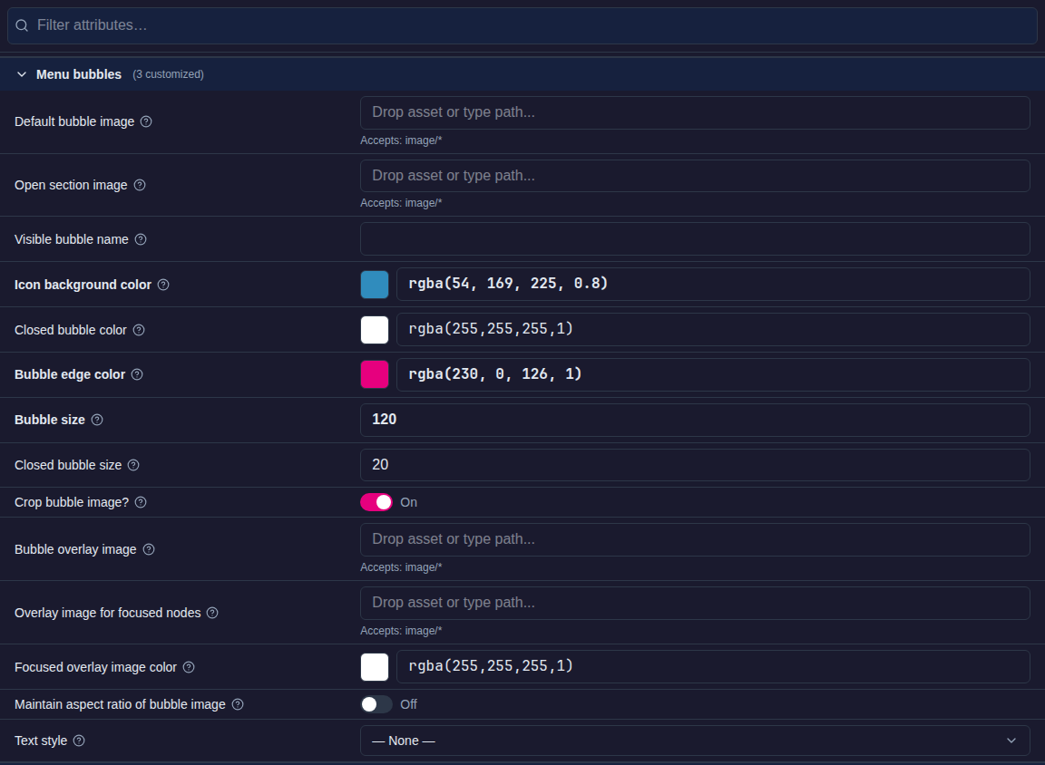Open help for Bubble overlay image
Viewport: 1045px width, 765px height.
click(x=149, y=550)
